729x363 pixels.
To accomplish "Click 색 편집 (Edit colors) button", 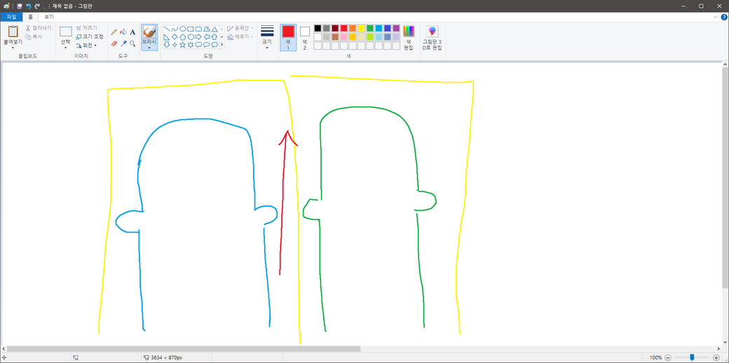I will pyautogui.click(x=409, y=36).
